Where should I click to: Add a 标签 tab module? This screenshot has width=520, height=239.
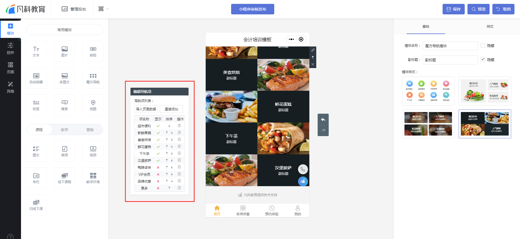pos(36,105)
